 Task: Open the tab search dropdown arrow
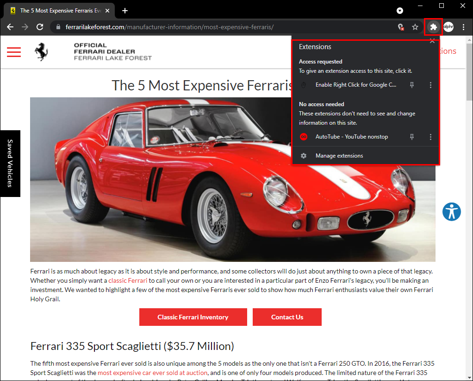(x=400, y=11)
